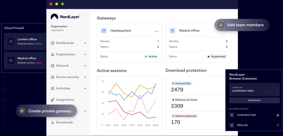Open Headquarters three-dot options menu
283x136 pixels.
click(x=157, y=31)
